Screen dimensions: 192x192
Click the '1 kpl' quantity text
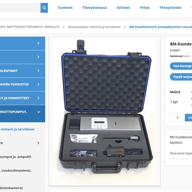(174, 102)
